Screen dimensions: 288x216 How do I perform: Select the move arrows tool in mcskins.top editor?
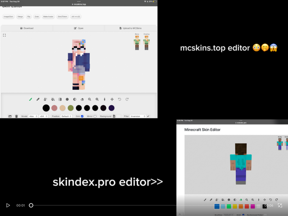(112, 99)
